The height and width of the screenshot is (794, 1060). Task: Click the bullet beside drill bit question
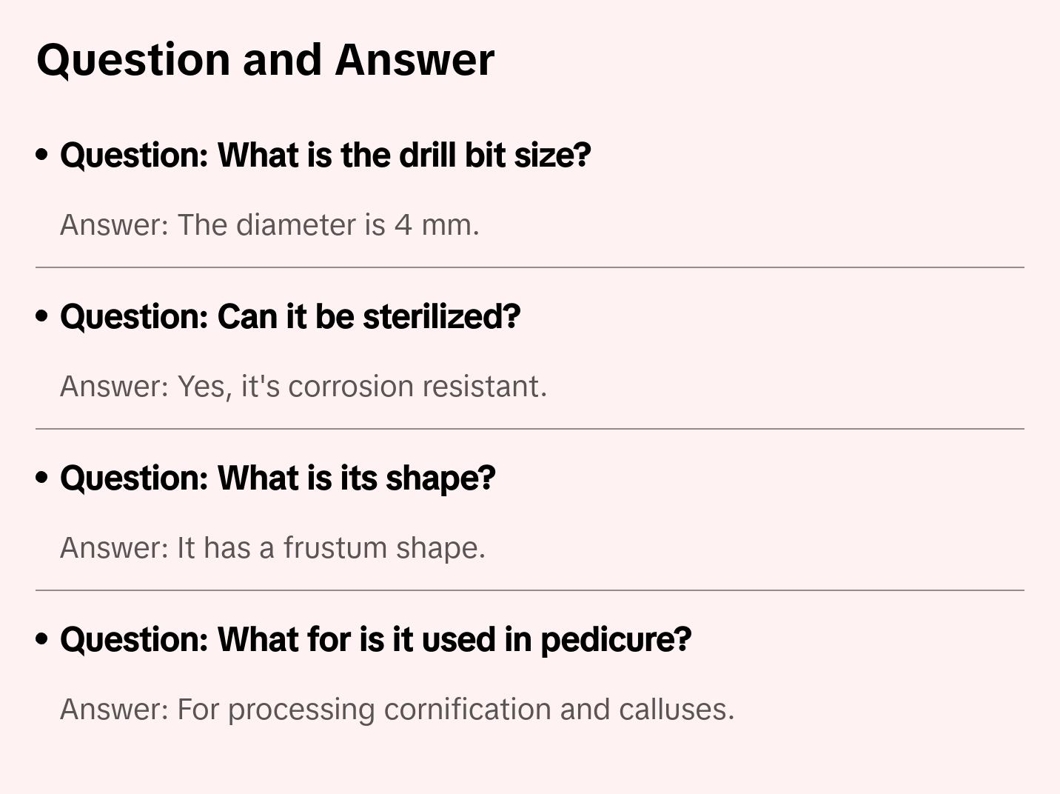(42, 155)
